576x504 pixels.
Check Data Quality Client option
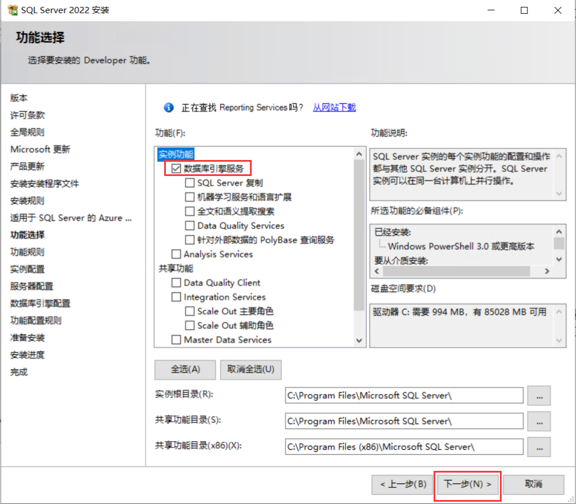(x=176, y=283)
